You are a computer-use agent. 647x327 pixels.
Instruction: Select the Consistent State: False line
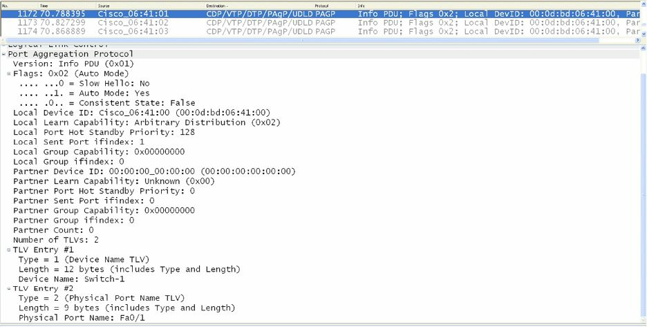click(x=107, y=103)
